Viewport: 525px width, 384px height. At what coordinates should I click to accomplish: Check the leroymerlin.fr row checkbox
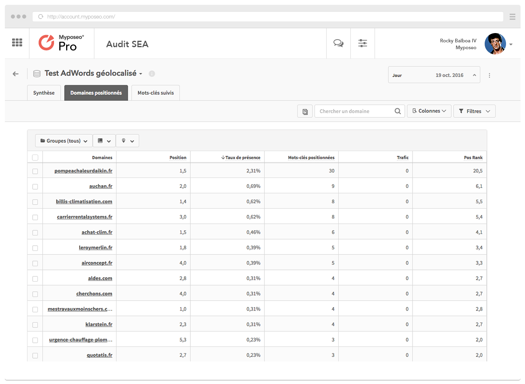pos(35,248)
